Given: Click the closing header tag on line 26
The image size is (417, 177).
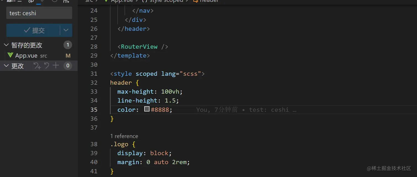Looking at the screenshot, I should [x=134, y=29].
